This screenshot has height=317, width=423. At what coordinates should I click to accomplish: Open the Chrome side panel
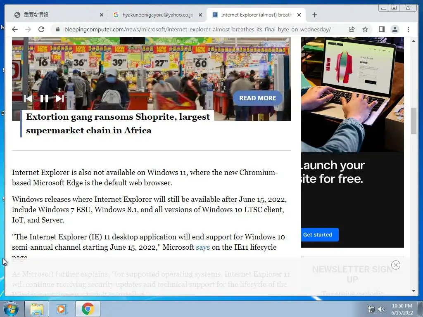tap(381, 29)
